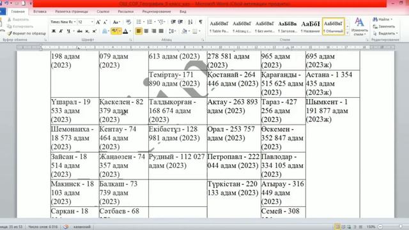Justify paragraph text
409x230 pixels.
coord(162,31)
